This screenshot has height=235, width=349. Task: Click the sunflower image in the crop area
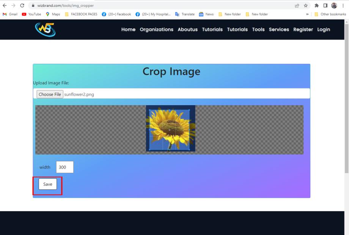click(x=170, y=129)
